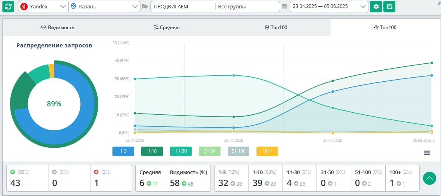The image size is (441, 196).
Task: Toggle the 1-3 legend series
Action: click(123, 151)
